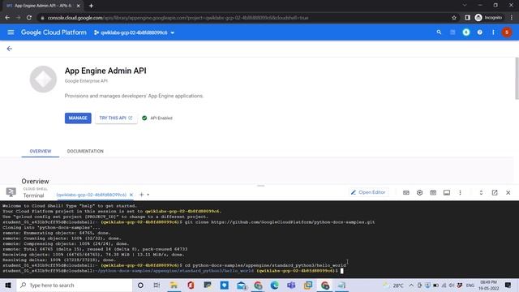Reload the page with browser refresh icon
This screenshot has width=519, height=292.
pyautogui.click(x=29, y=18)
